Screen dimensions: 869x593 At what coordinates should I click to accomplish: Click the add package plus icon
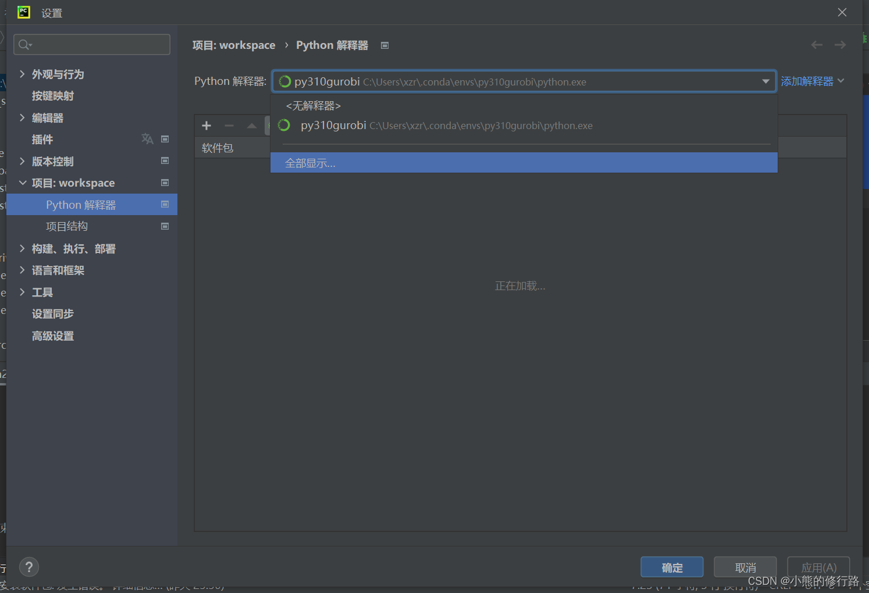(206, 125)
